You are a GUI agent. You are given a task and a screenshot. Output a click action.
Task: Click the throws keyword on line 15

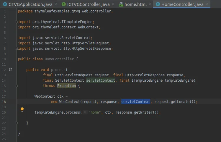[x=49, y=85]
